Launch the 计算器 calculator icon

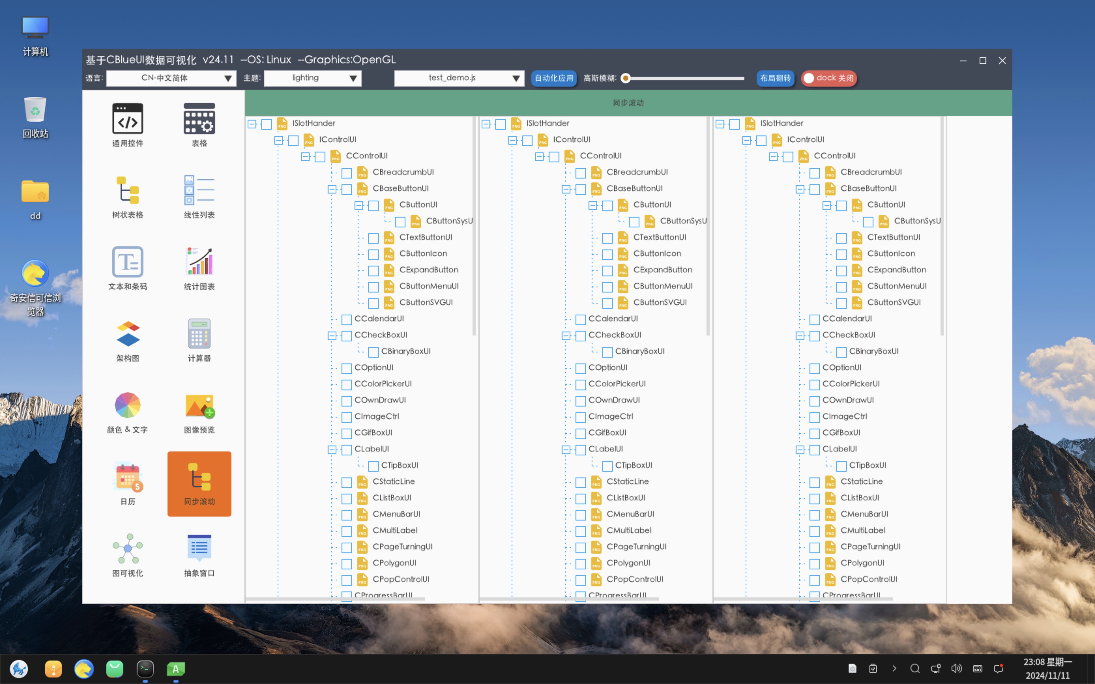(x=199, y=334)
